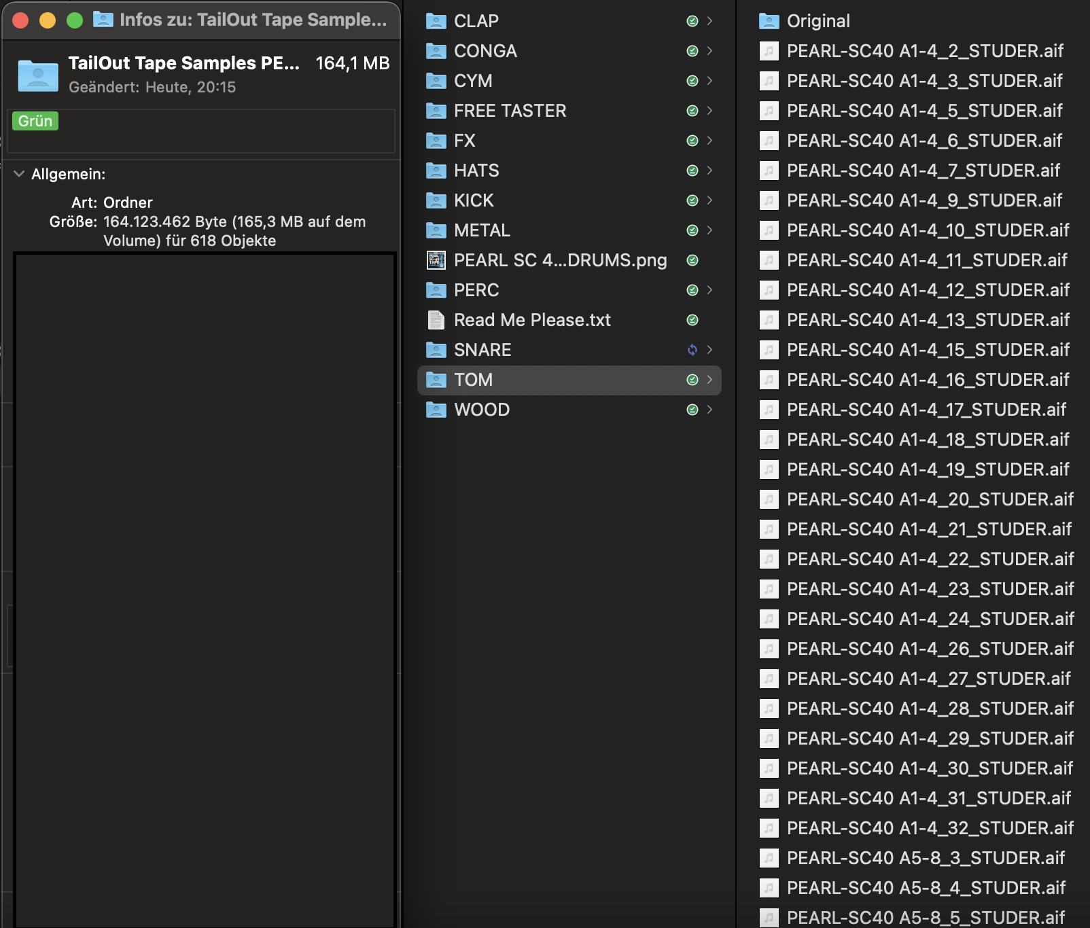Viewport: 1090px width, 928px height.
Task: Expand the CONGA folder chevron
Action: point(709,51)
